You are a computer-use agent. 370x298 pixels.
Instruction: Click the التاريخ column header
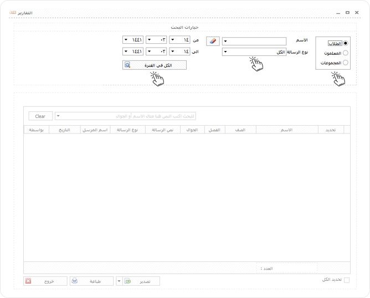tap(64, 130)
